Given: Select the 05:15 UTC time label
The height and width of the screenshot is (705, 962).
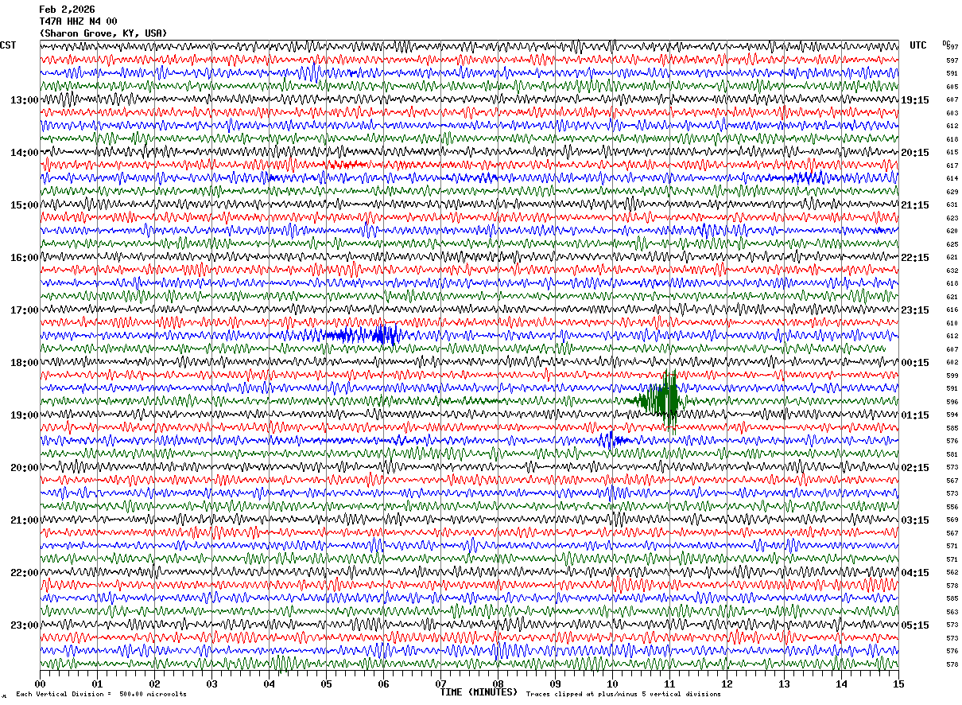Looking at the screenshot, I should pos(915,625).
